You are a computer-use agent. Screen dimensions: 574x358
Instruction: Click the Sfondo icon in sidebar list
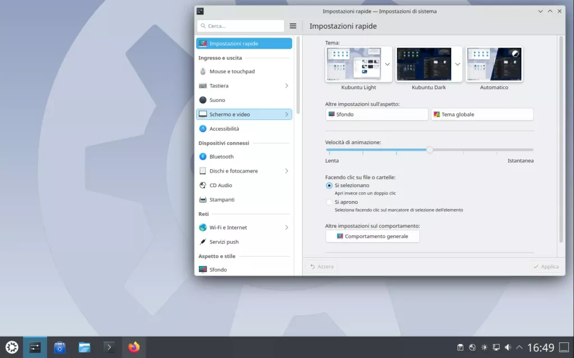(203, 269)
